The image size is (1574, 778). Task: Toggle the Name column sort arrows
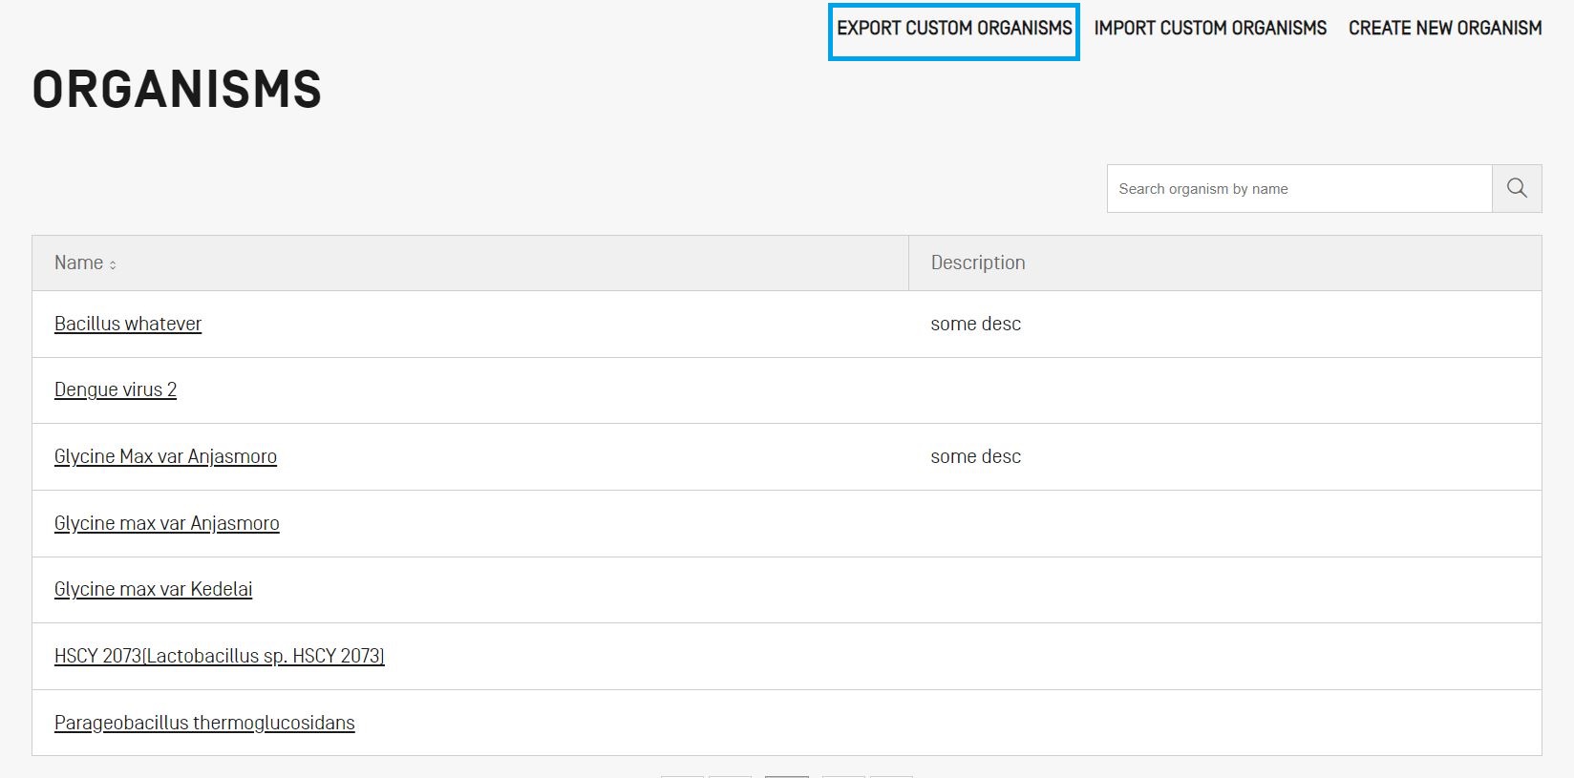point(113,264)
